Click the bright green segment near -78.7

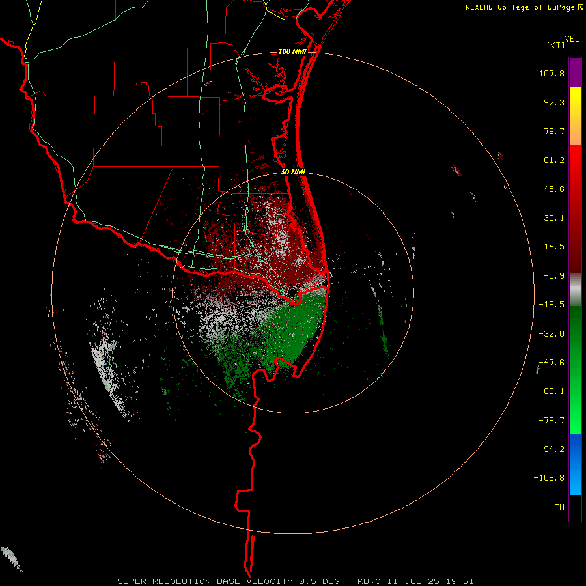[x=575, y=421]
